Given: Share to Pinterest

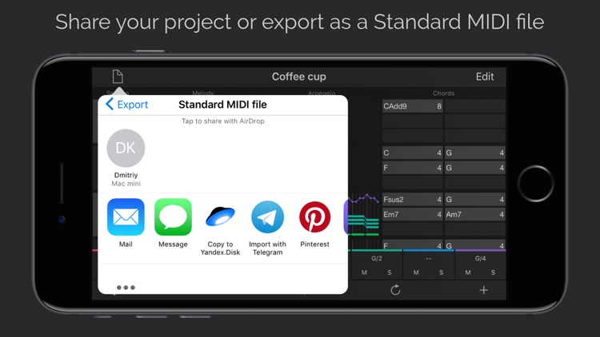Looking at the screenshot, I should coord(314,217).
